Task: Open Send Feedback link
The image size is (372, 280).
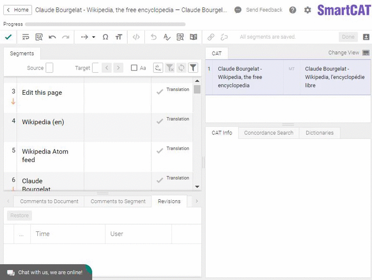Action: pyautogui.click(x=264, y=10)
